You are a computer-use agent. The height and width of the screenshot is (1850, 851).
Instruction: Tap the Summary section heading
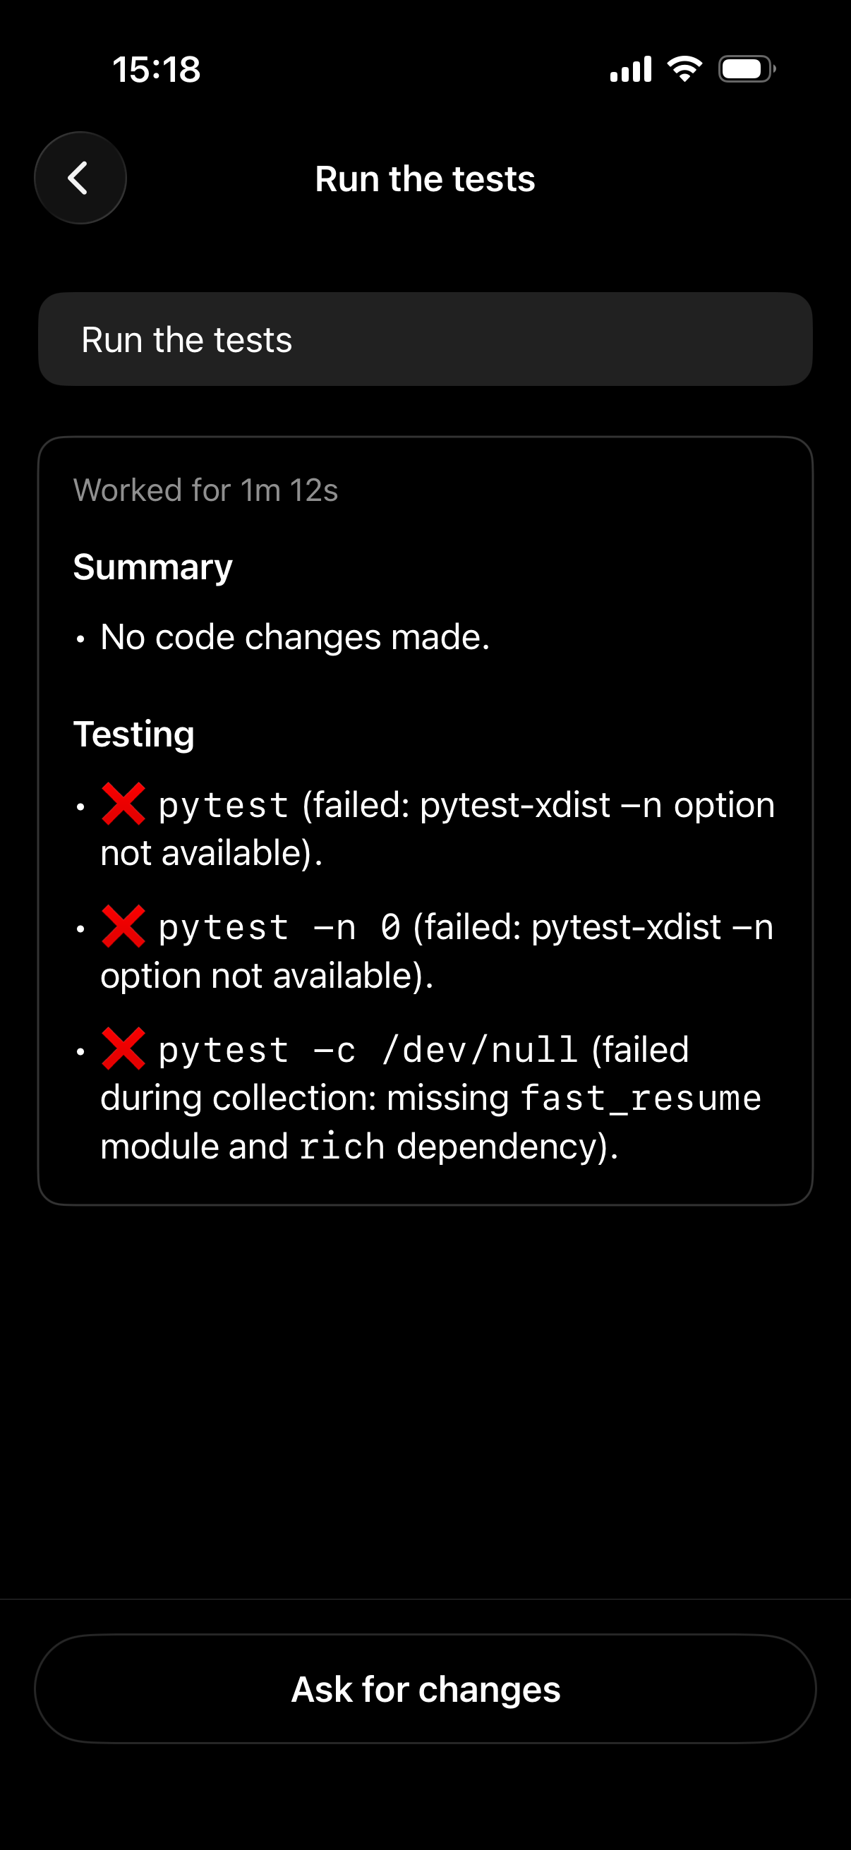pyautogui.click(x=153, y=567)
